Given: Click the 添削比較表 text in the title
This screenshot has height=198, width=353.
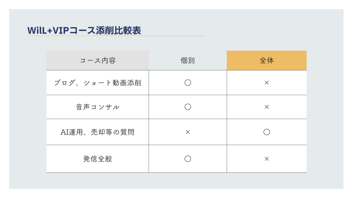Looking at the screenshot, I should [118, 30].
